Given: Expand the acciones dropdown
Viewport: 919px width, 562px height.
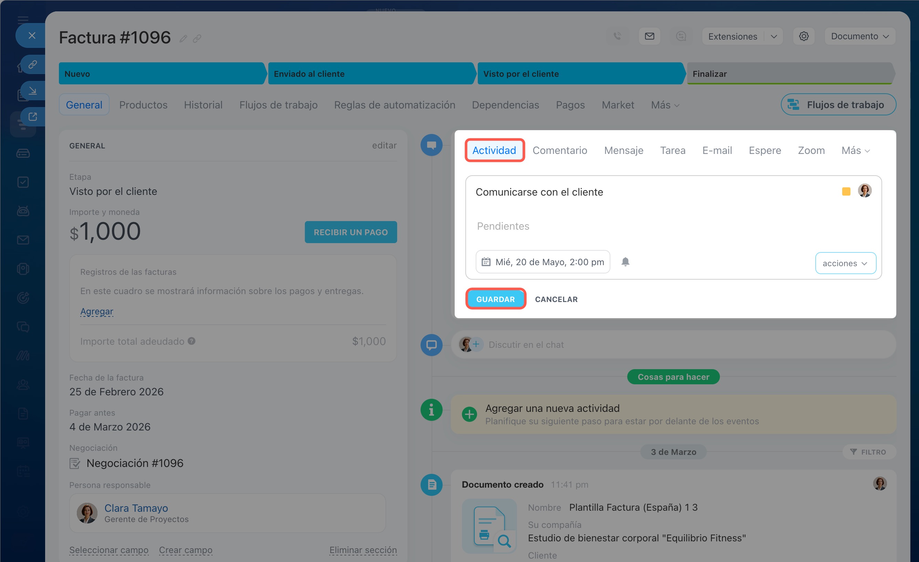Looking at the screenshot, I should click(x=845, y=263).
